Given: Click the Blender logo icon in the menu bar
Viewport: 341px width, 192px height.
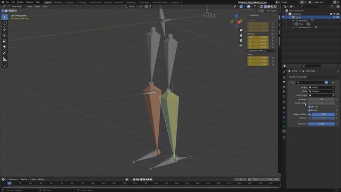Looking at the screenshot, I should click(x=3, y=2).
